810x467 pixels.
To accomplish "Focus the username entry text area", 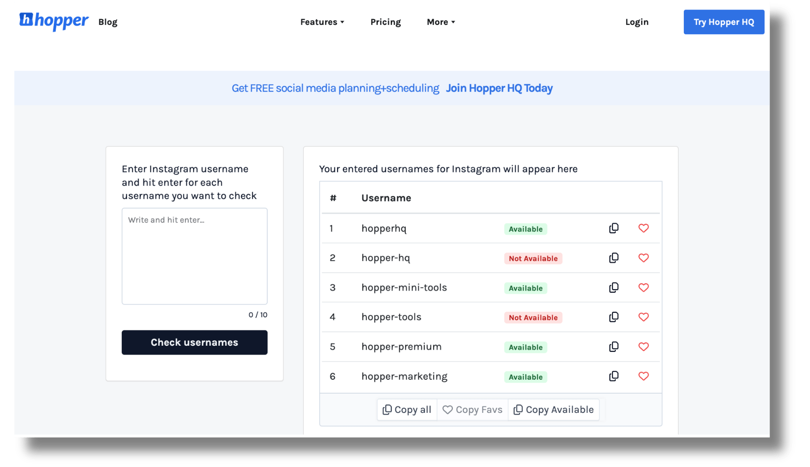I will tap(194, 256).
